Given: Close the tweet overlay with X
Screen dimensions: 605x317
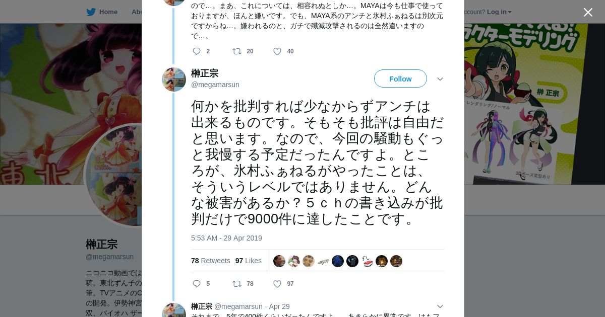Looking at the screenshot, I should pos(588,12).
